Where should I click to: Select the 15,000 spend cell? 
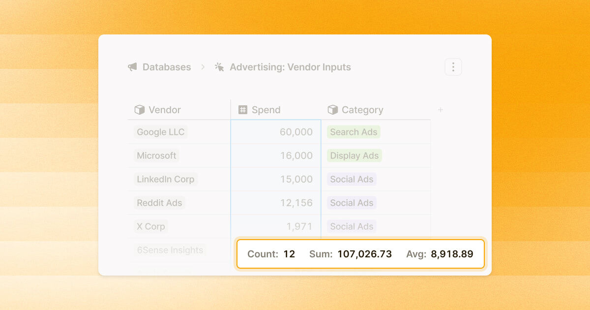click(x=276, y=179)
